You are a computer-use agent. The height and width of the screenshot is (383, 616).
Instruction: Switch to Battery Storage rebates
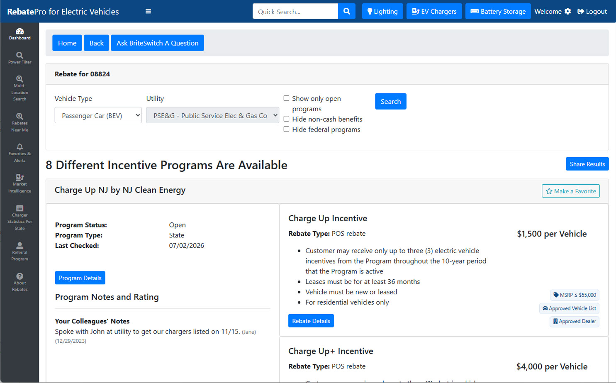coord(498,11)
